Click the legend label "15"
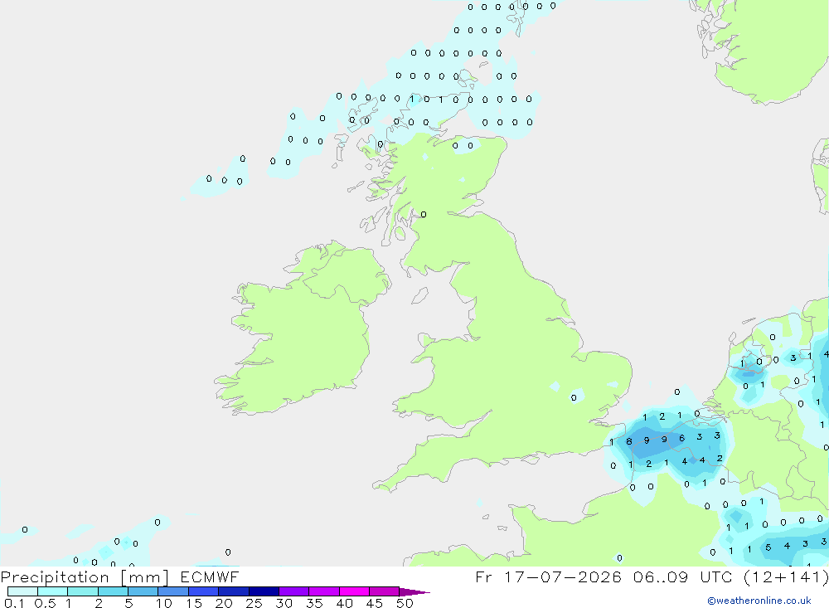Viewport: 829px width, 608px height. click(194, 603)
